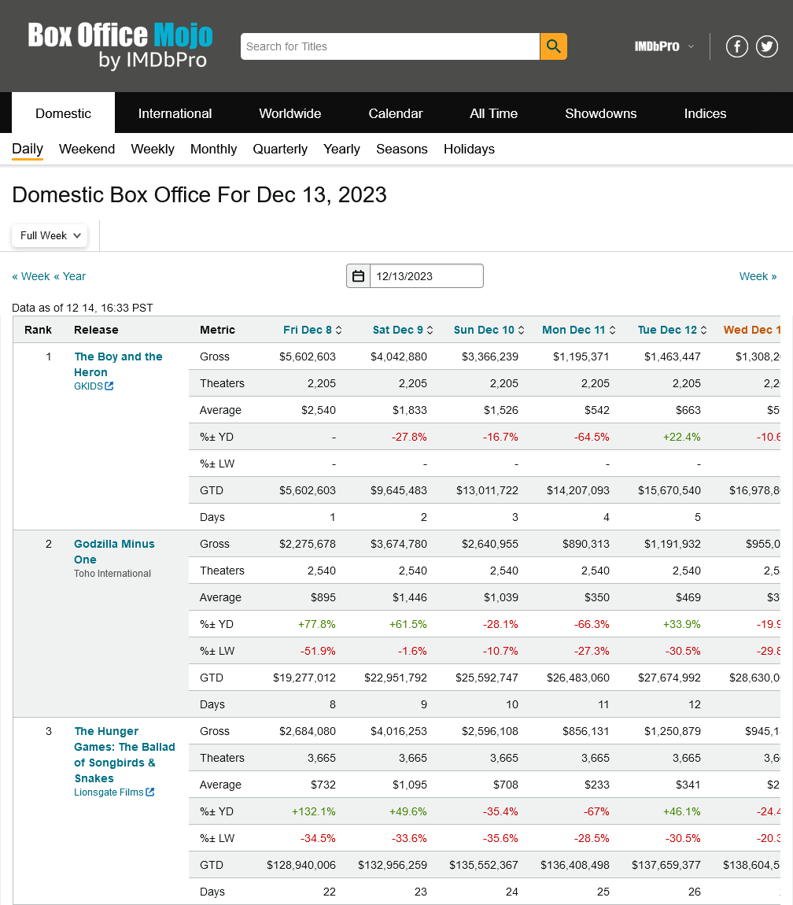The height and width of the screenshot is (905, 793).
Task: Open the Facebook icon link
Action: coord(737,46)
